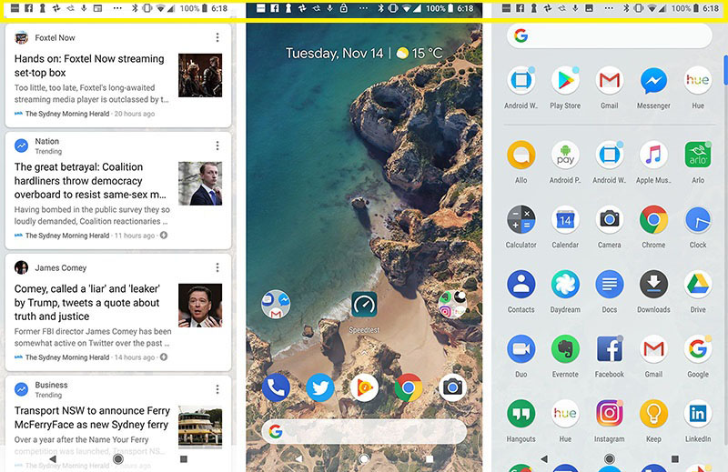Launch Apple Music app
Image resolution: width=728 pixels, height=472 pixels.
coord(653,155)
